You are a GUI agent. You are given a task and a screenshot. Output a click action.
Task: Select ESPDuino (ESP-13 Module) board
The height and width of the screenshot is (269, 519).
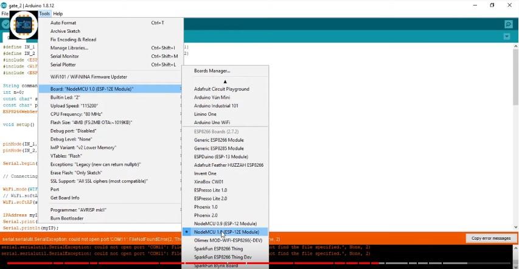point(225,156)
